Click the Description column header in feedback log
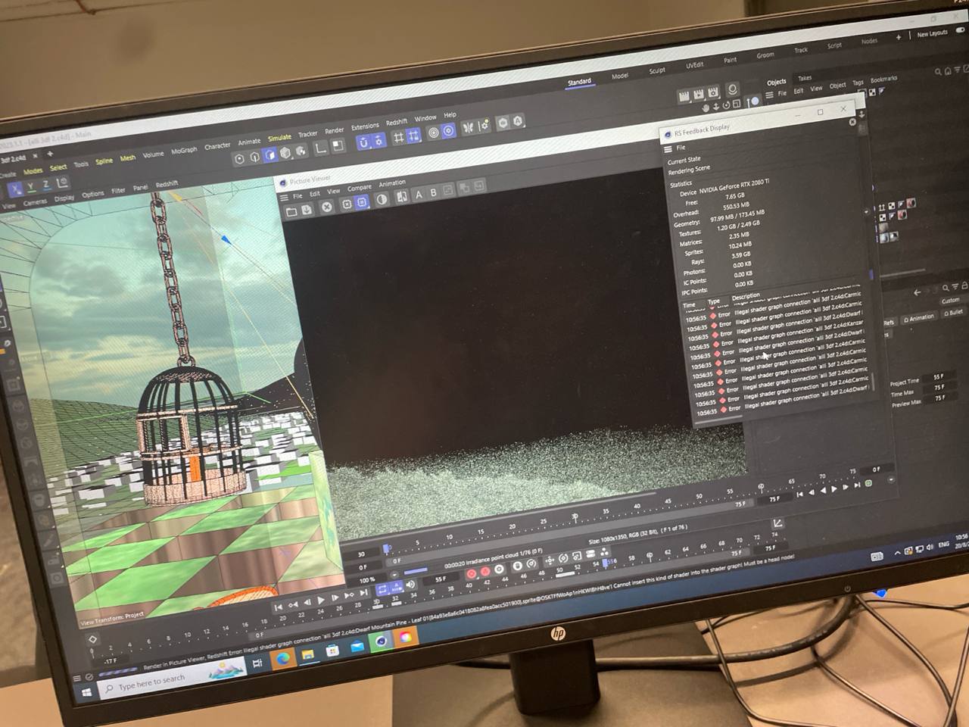969x727 pixels. (745, 296)
